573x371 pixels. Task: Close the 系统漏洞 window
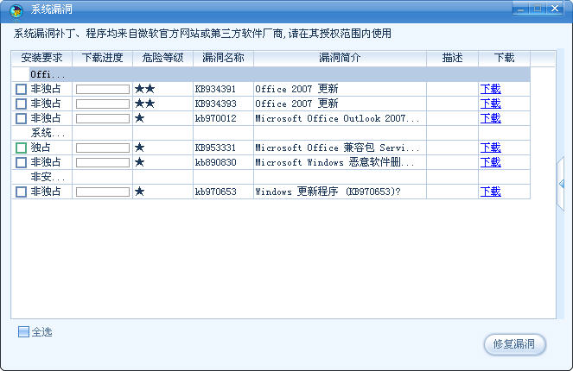tap(555, 9)
